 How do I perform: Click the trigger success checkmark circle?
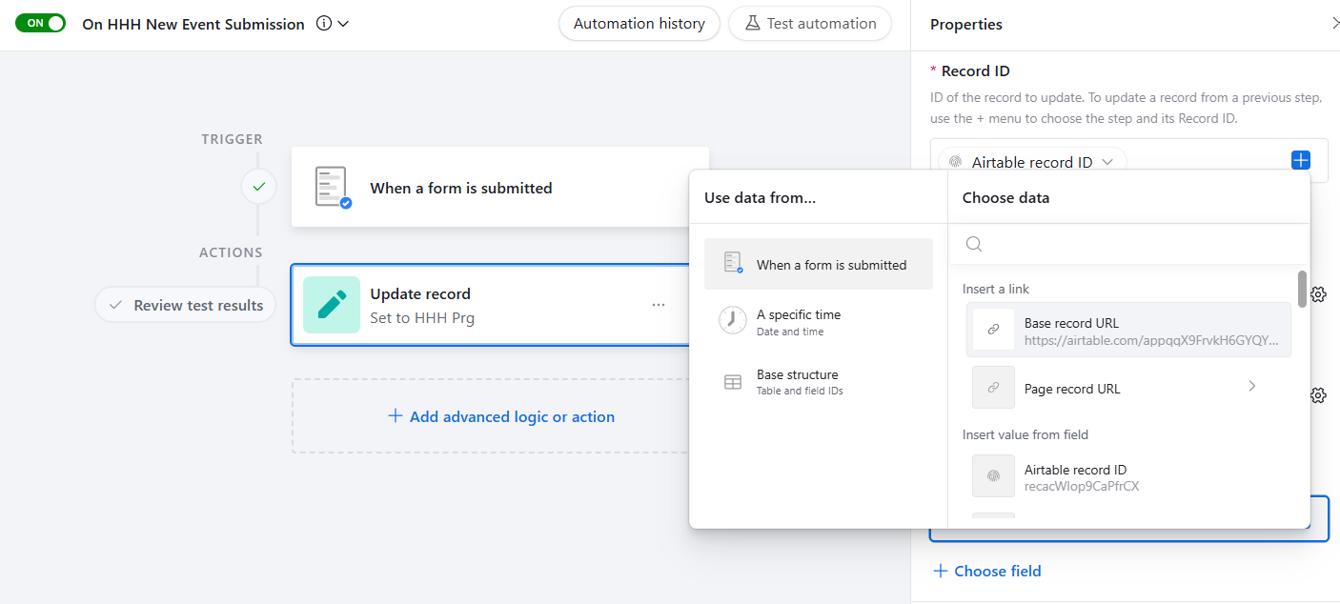(258, 187)
